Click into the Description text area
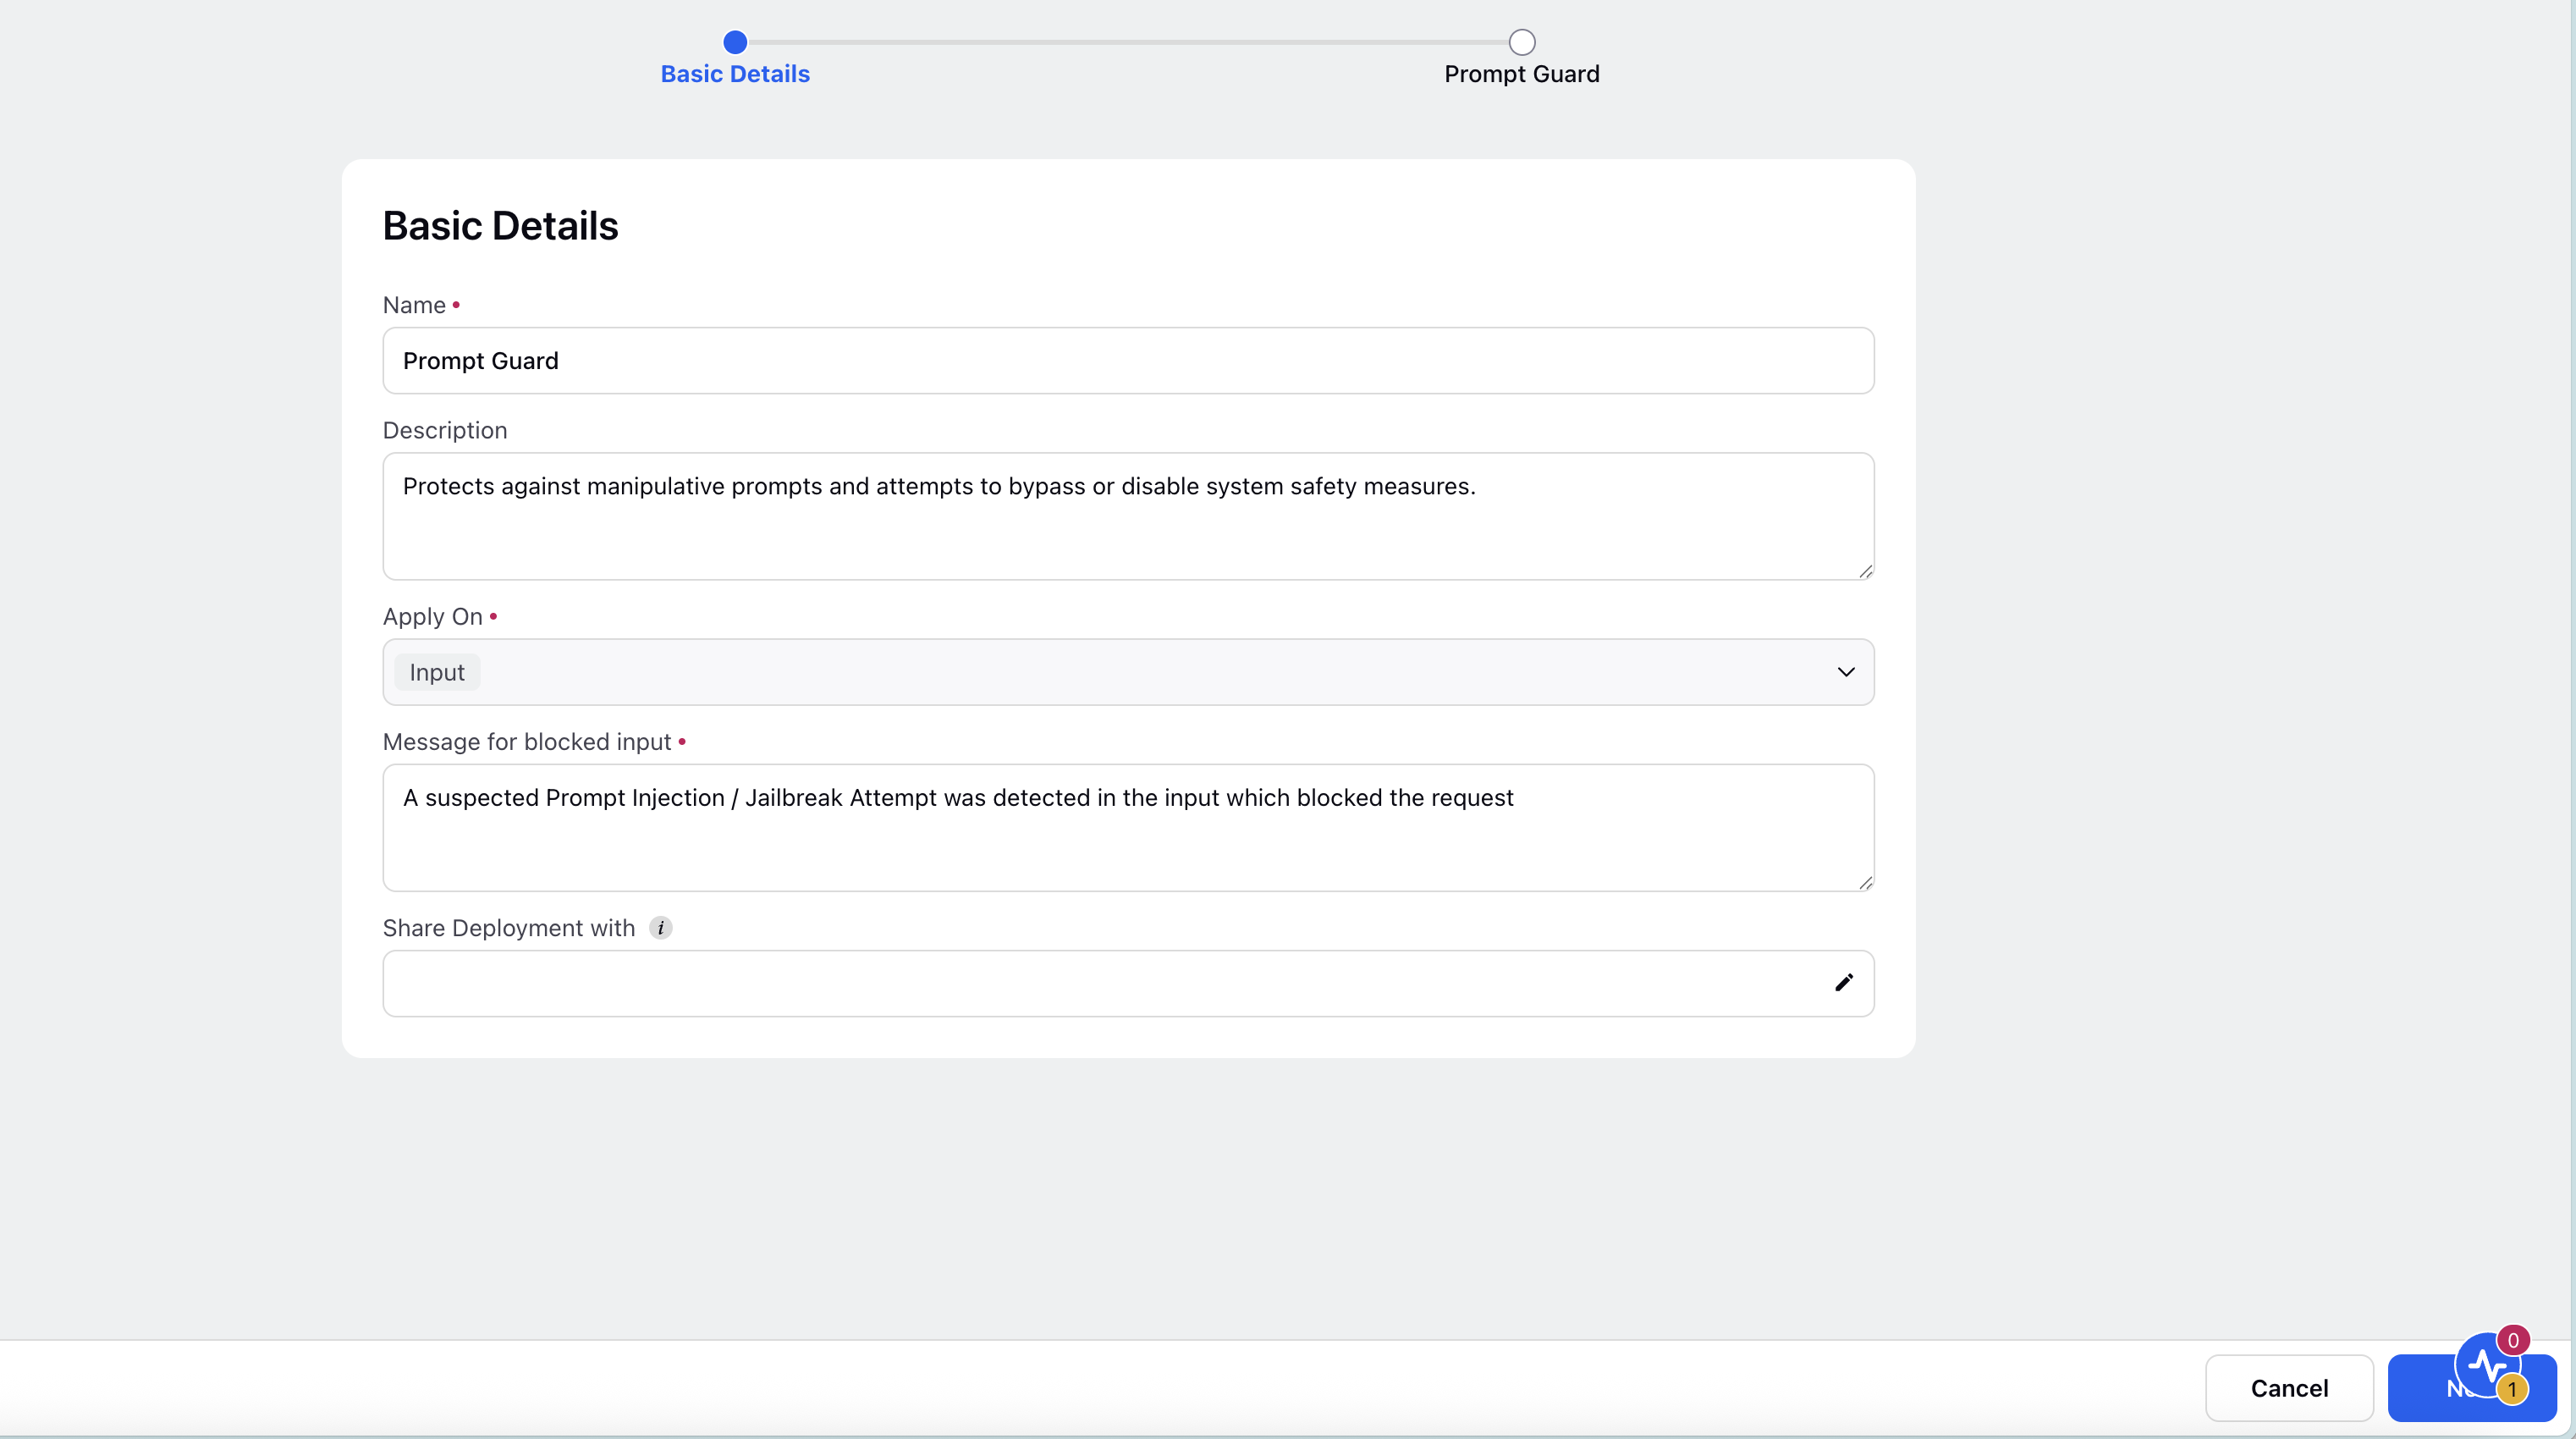This screenshot has width=2576, height=1439. point(1128,516)
